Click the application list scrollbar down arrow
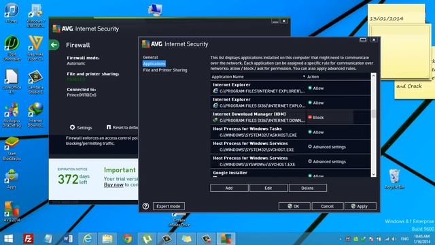This screenshot has height=245, width=435. (373, 174)
